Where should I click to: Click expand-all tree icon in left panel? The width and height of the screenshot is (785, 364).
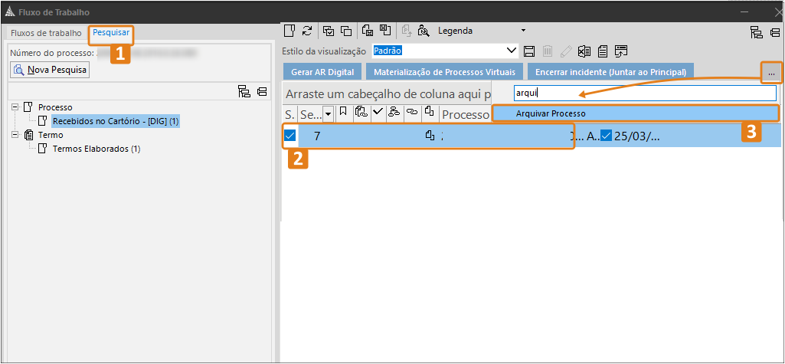pos(244,91)
